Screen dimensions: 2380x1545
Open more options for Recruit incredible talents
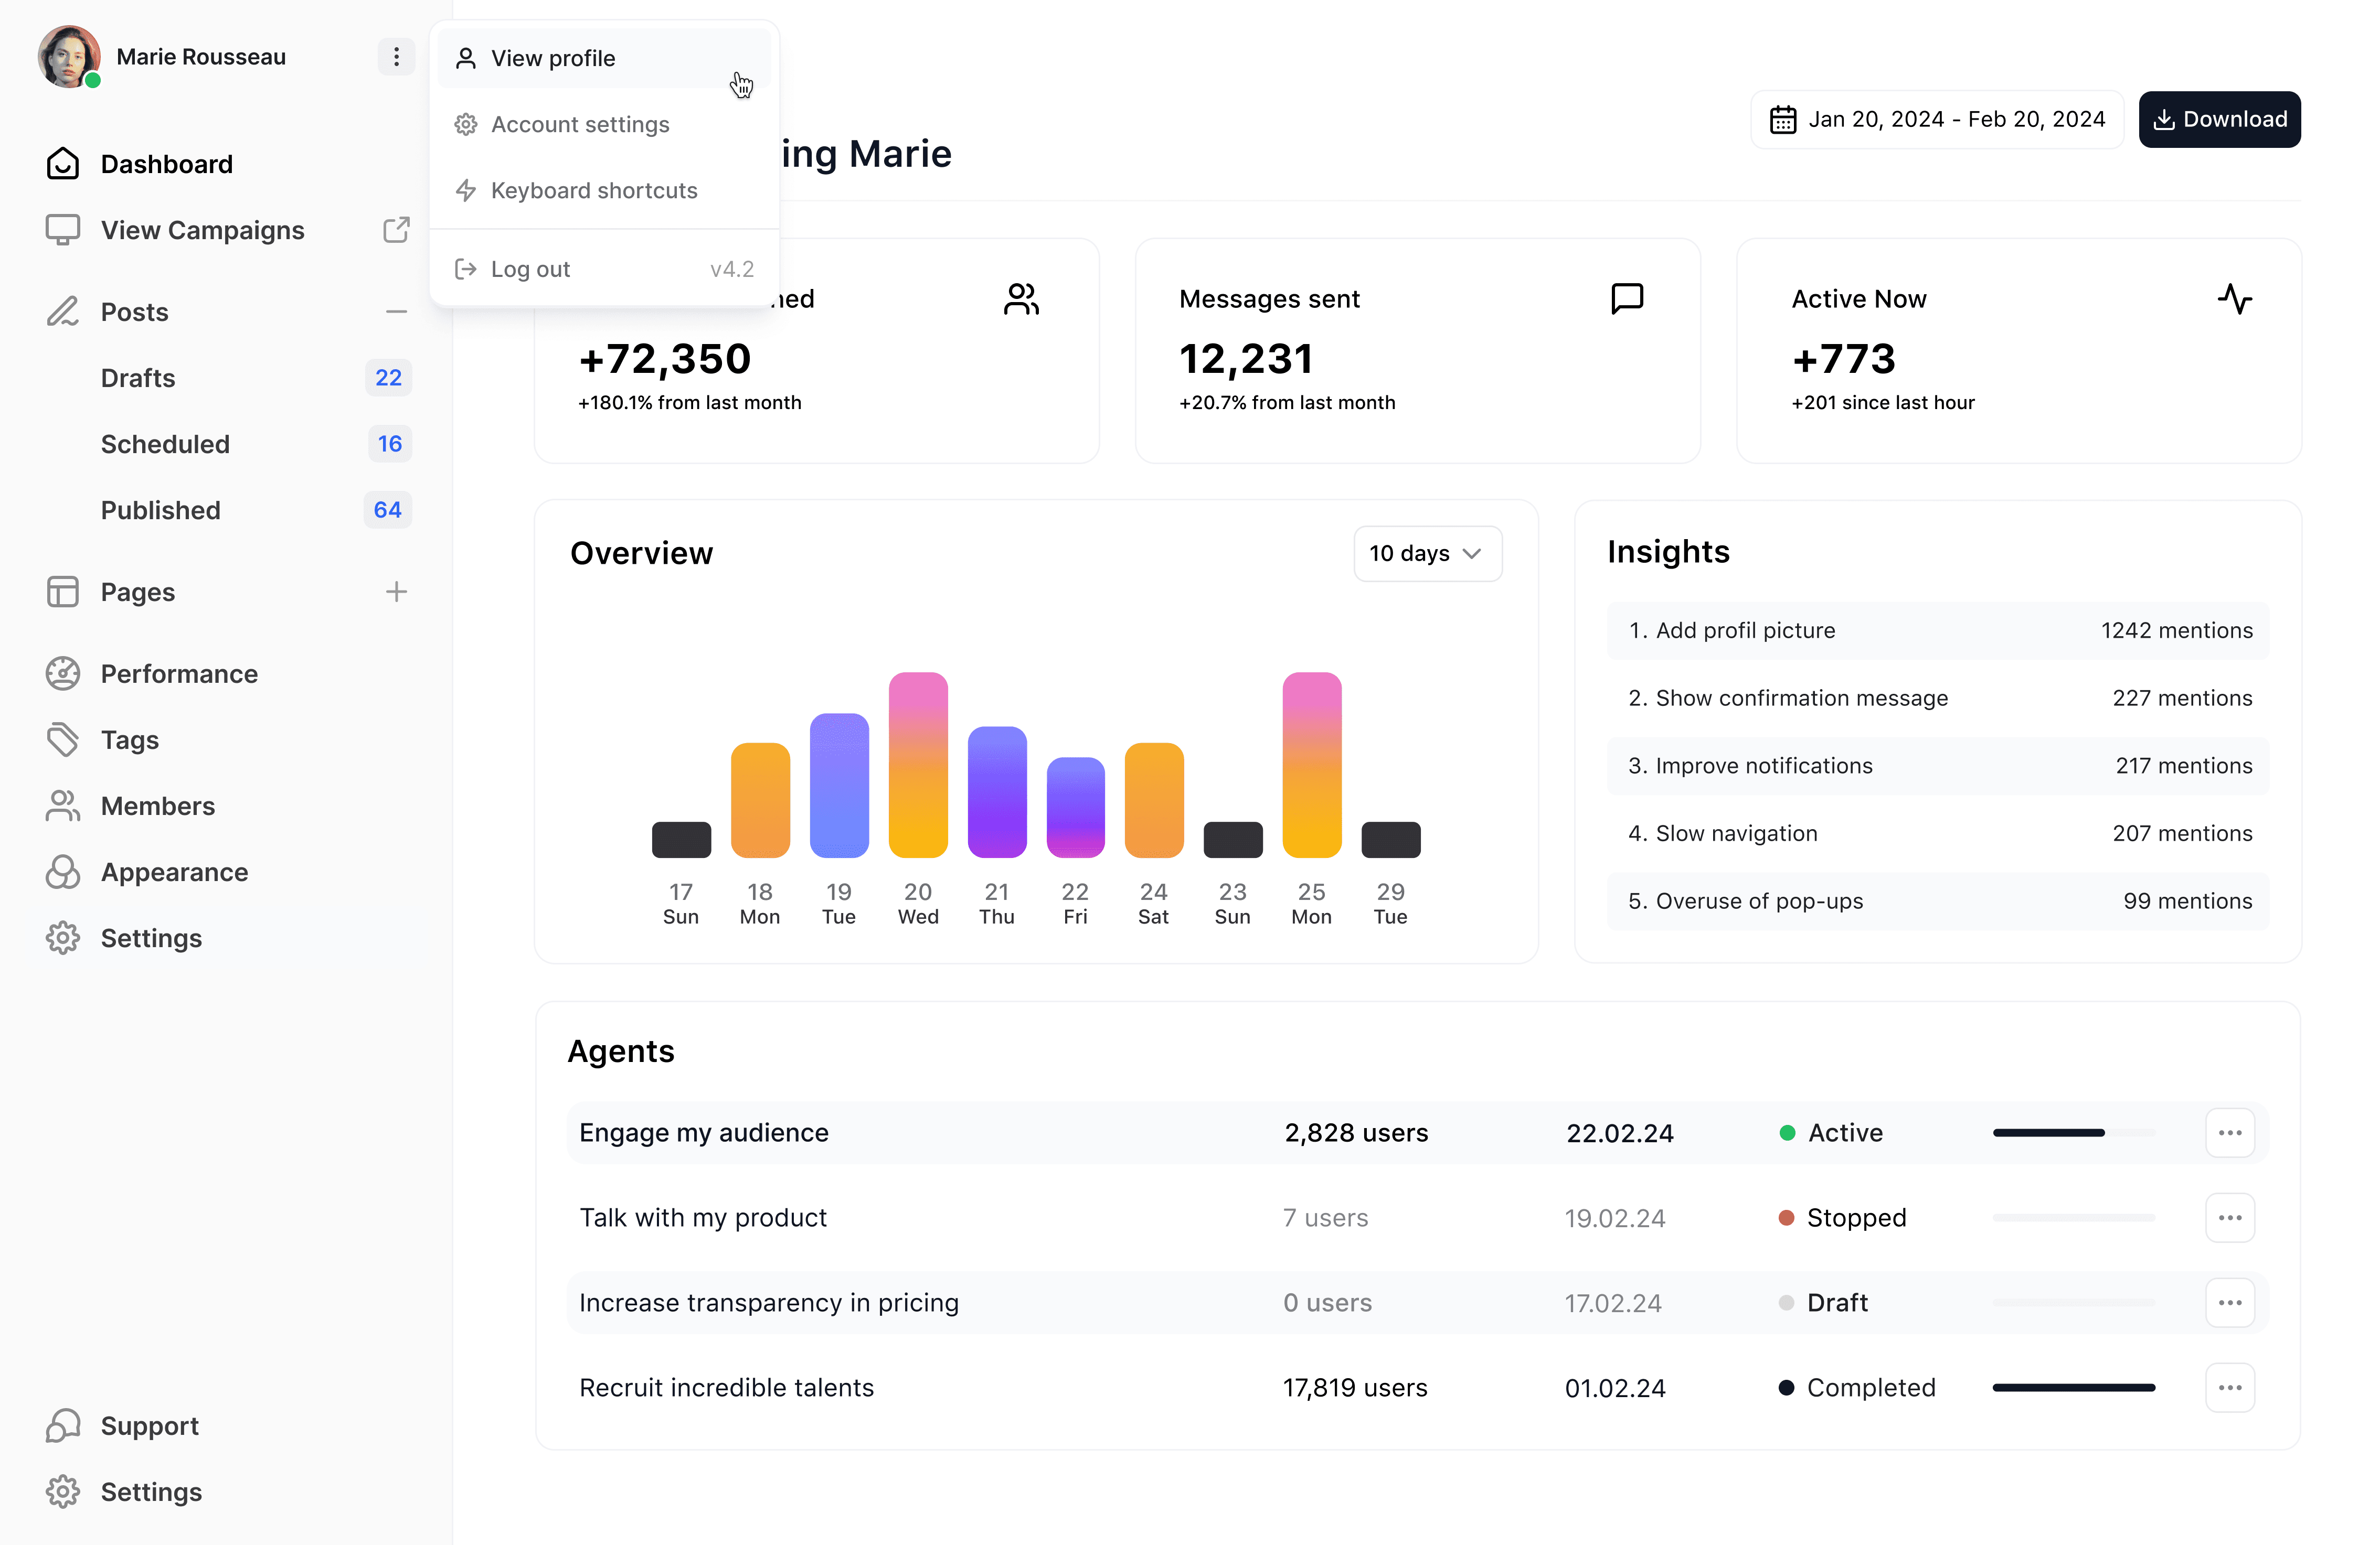pos(2229,1387)
